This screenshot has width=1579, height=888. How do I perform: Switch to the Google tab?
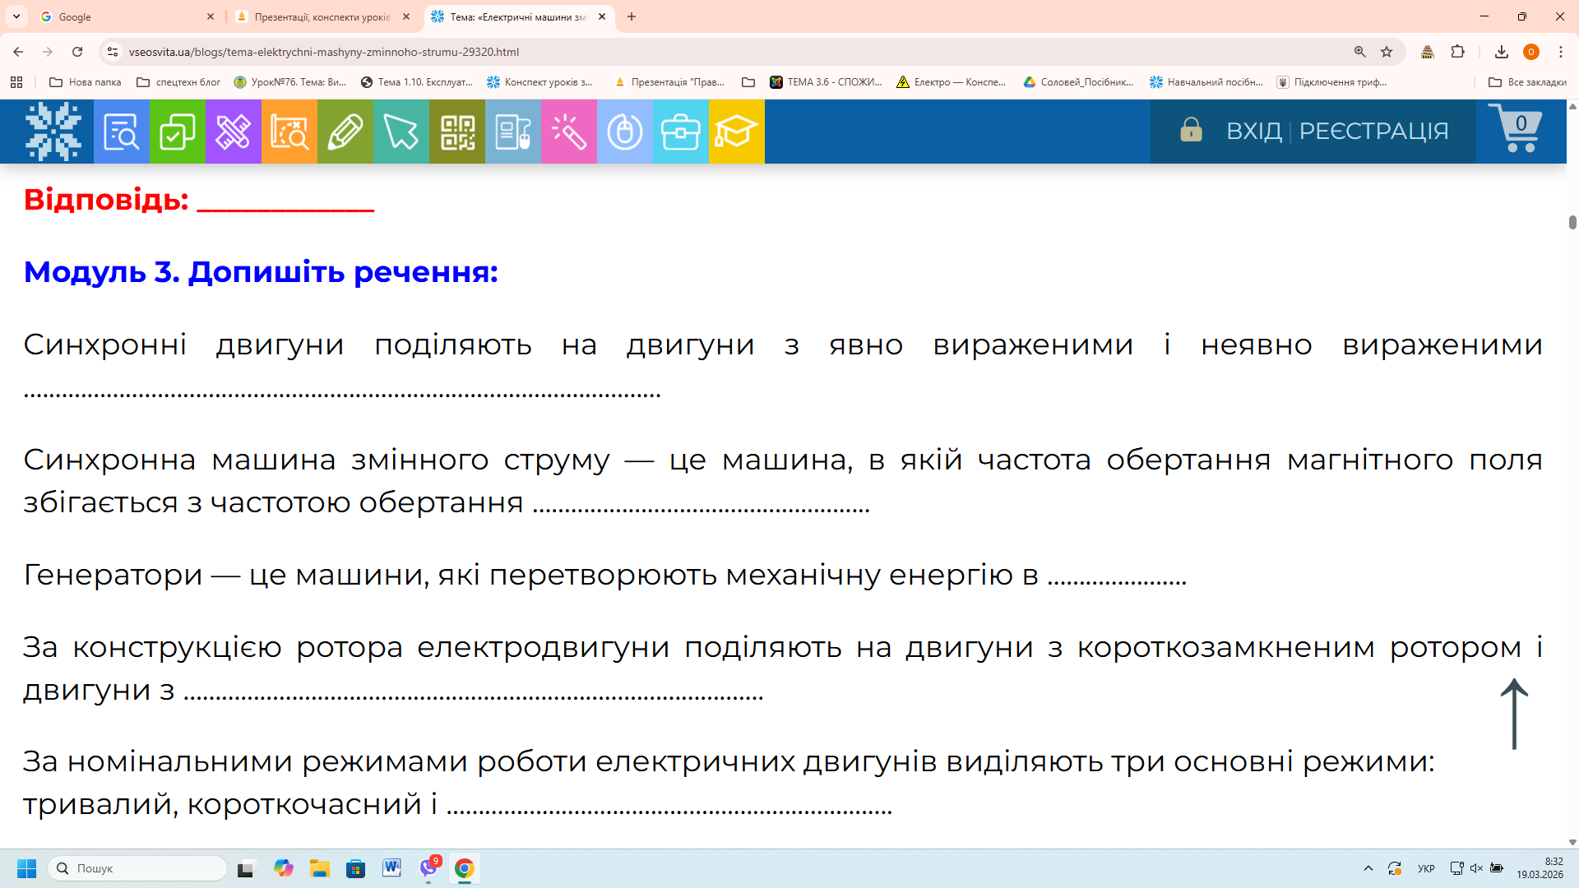point(123,16)
